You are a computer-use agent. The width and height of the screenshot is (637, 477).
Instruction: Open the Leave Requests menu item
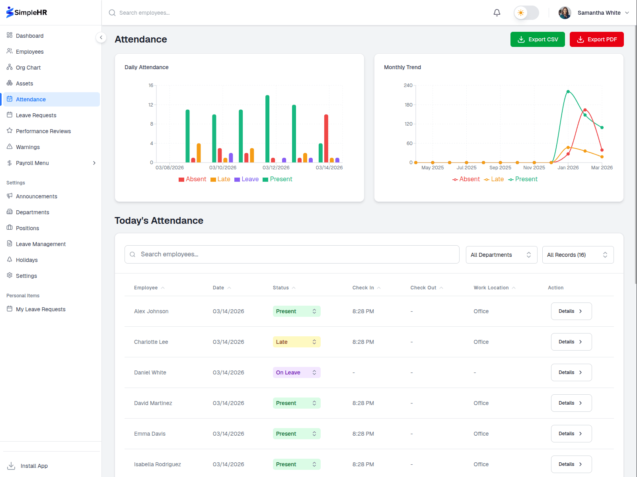(35, 115)
